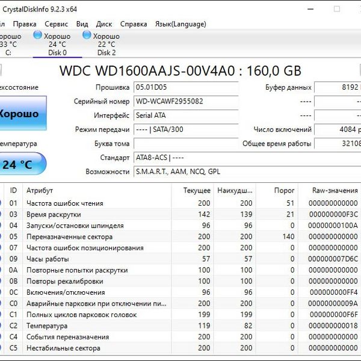
Task: Click raw value 00000000018
Action: (333, 326)
